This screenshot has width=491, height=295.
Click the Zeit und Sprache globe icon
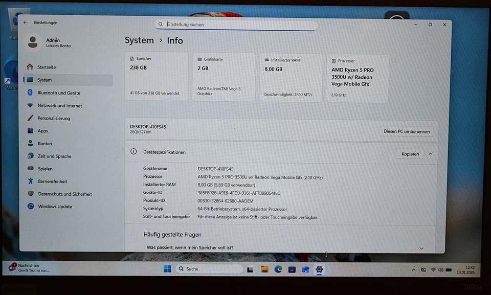(30, 155)
